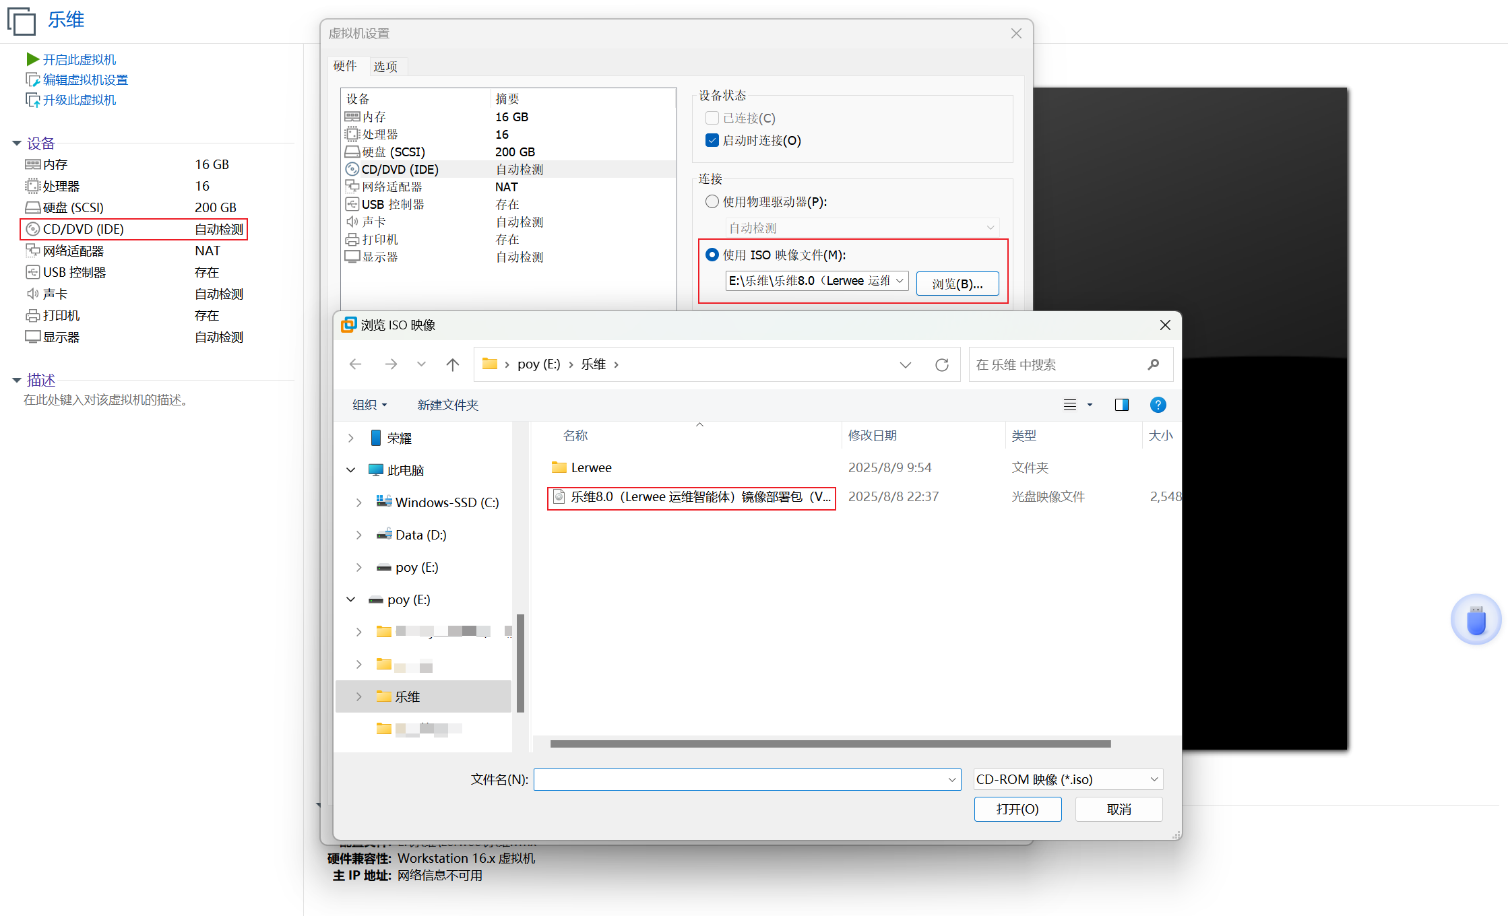
Task: Expand the 乐维 folder tree node
Action: click(x=358, y=696)
